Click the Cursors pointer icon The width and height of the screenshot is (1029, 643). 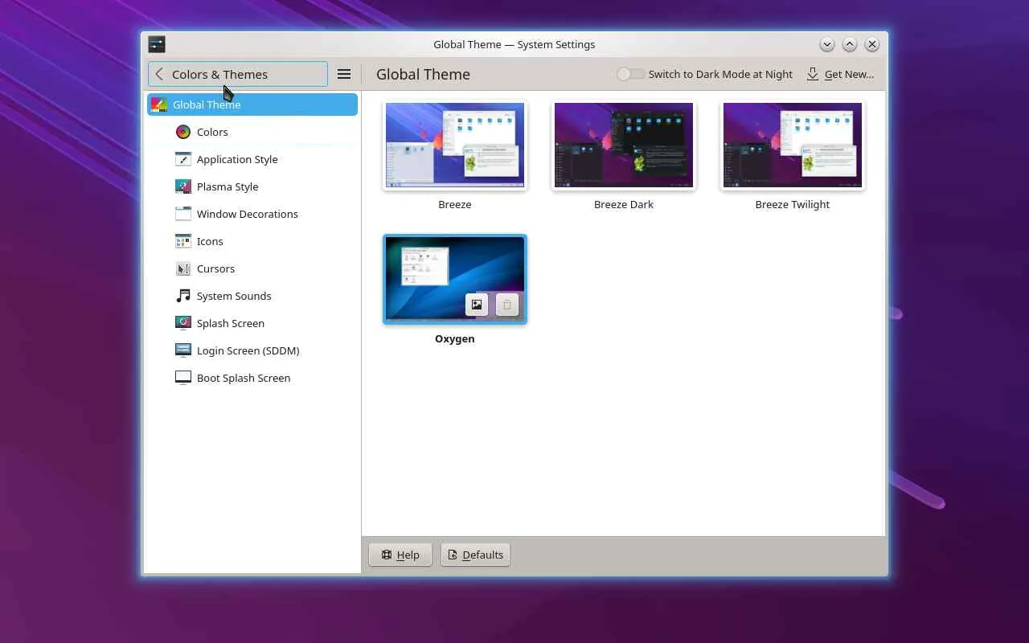[x=183, y=268]
